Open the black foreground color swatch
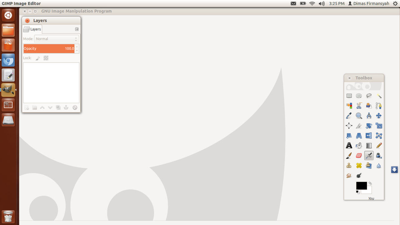 click(361, 186)
